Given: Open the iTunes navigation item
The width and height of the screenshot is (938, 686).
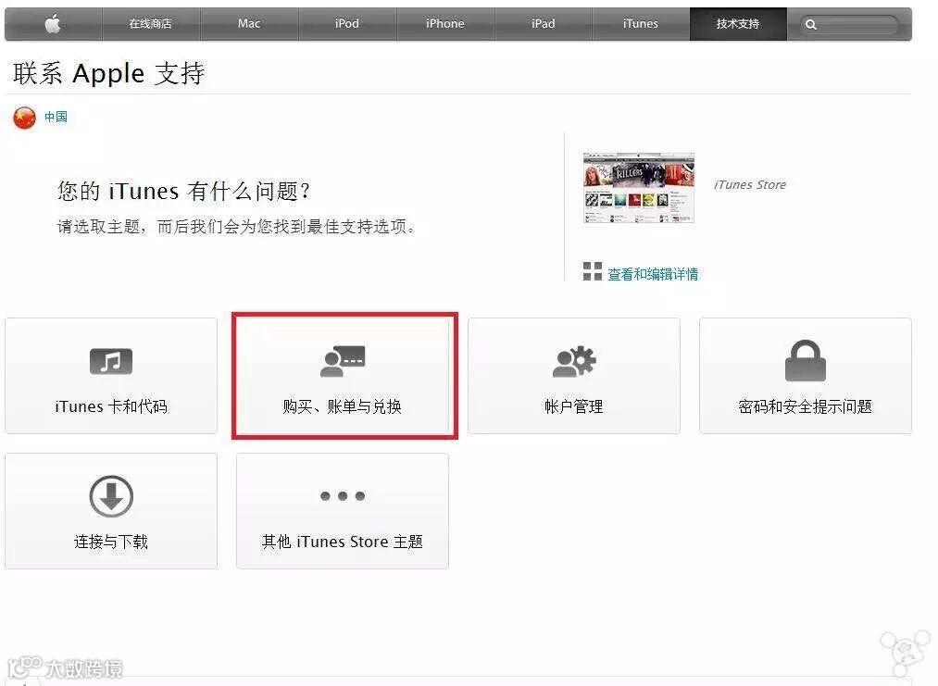Looking at the screenshot, I should click(641, 24).
